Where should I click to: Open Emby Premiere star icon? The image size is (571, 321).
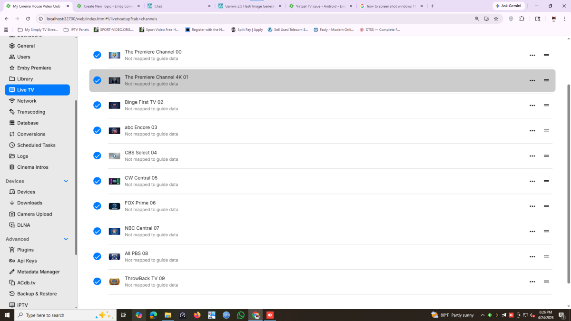(x=12, y=68)
